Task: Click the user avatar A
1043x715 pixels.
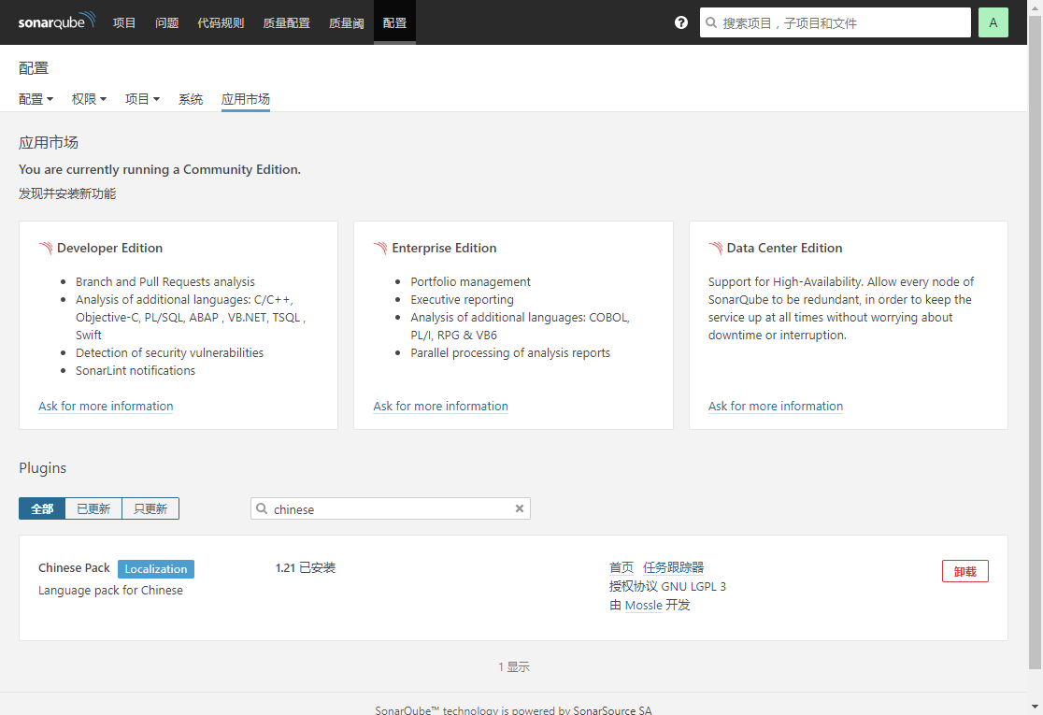Action: (x=993, y=22)
